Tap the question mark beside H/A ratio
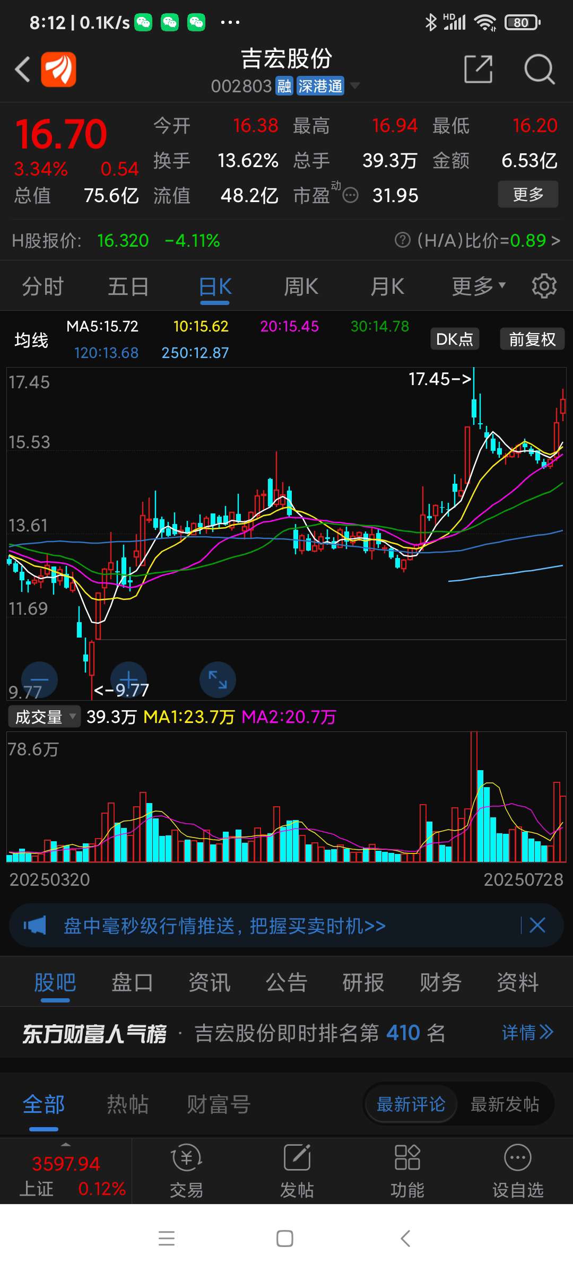 [403, 240]
